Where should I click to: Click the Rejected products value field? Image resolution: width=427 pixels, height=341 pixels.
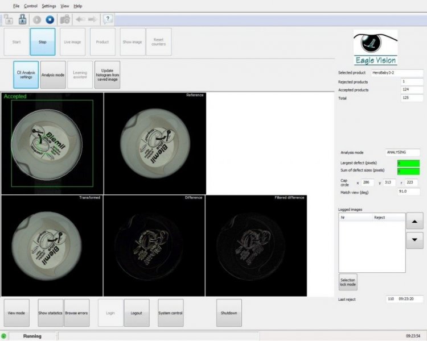412,82
